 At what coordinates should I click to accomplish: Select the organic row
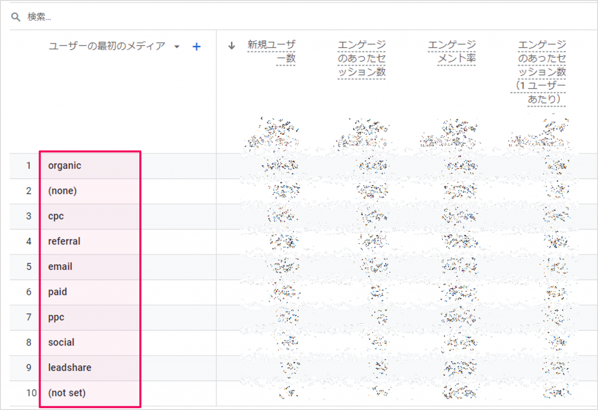[65, 166]
